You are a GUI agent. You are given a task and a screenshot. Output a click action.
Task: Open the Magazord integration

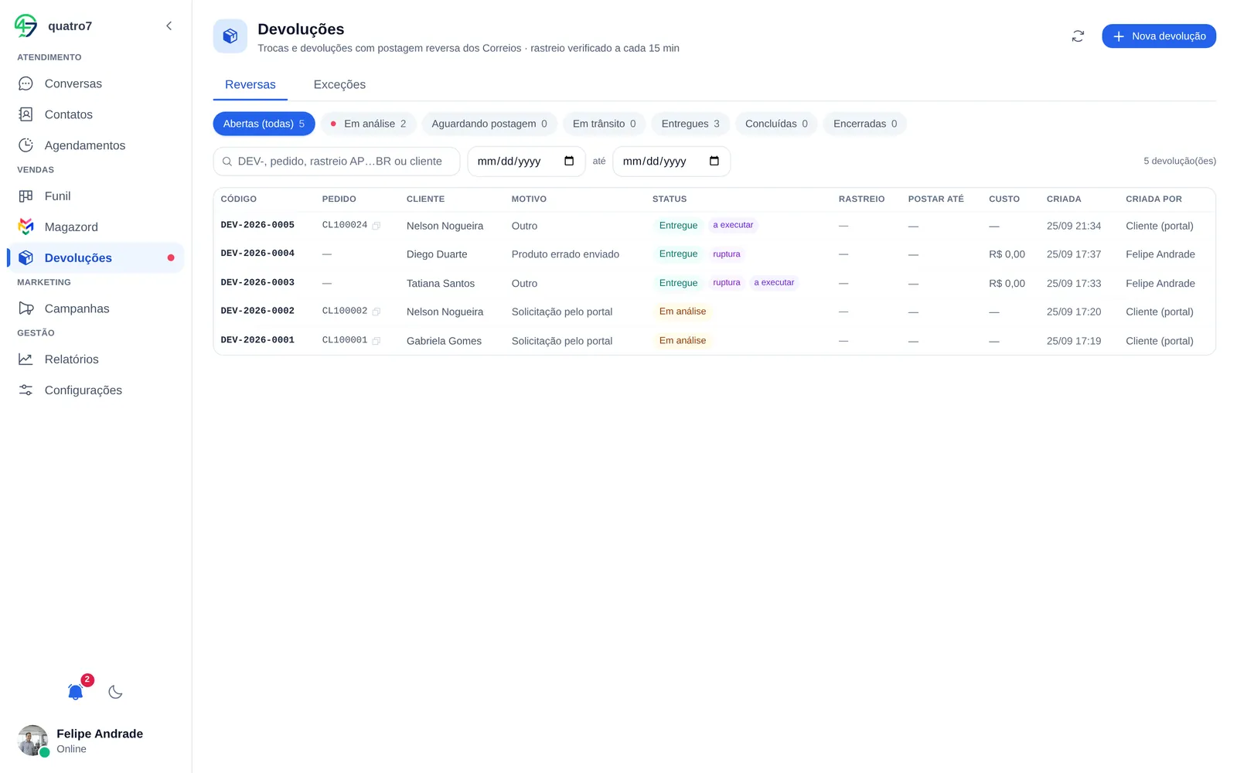pyautogui.click(x=95, y=227)
